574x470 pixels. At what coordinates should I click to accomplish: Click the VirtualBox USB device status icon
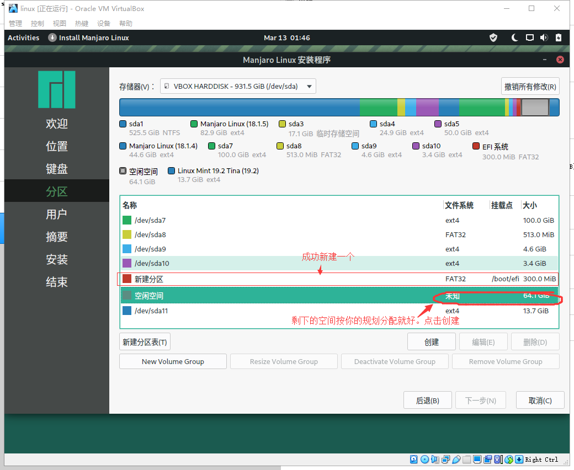[x=456, y=459]
